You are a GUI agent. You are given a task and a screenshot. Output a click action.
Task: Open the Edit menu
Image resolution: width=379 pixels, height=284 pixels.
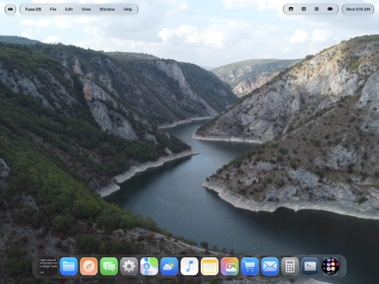tap(69, 9)
